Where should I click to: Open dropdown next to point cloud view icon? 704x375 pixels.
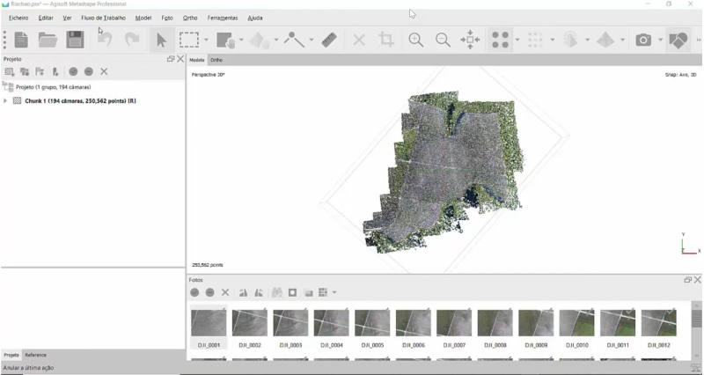coord(517,40)
